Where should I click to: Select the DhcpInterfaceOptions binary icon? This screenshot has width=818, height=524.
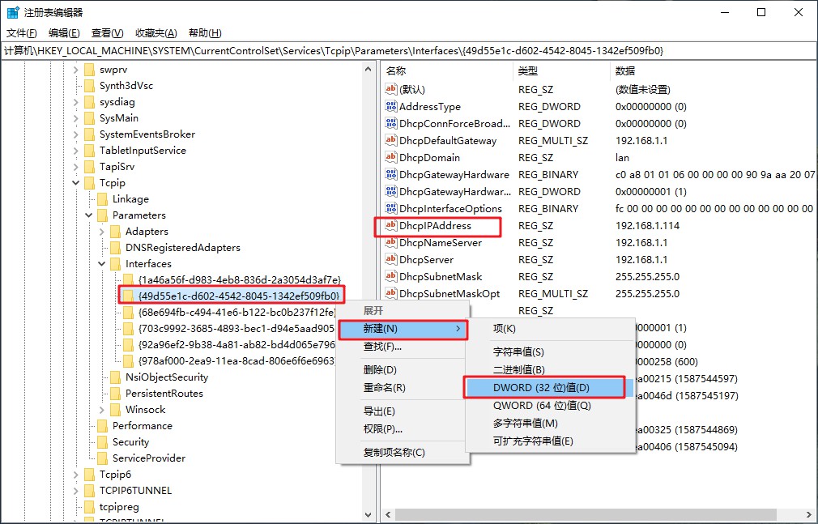point(390,208)
